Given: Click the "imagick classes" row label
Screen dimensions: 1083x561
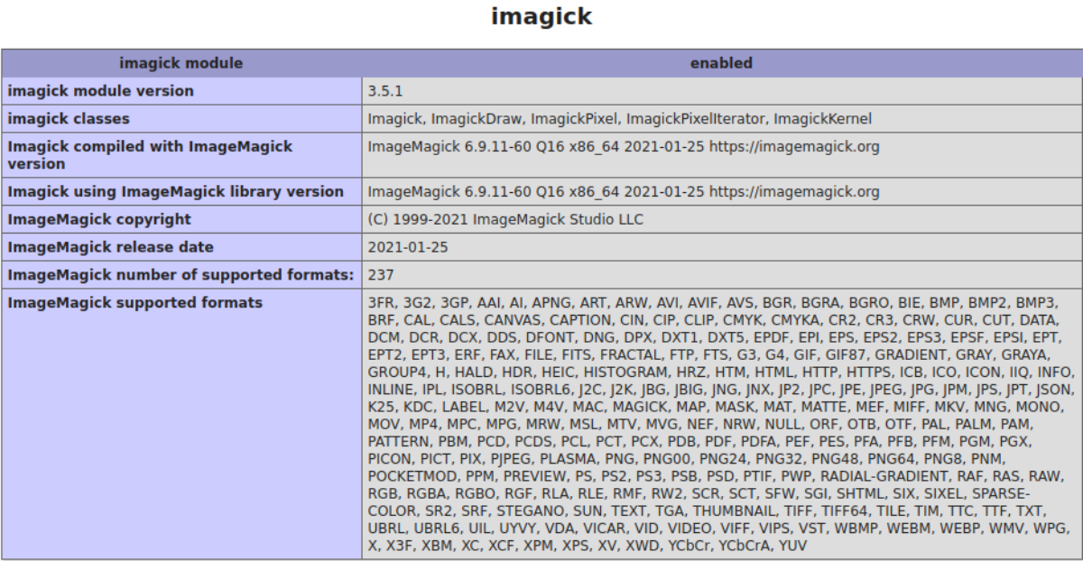Looking at the screenshot, I should [x=69, y=119].
